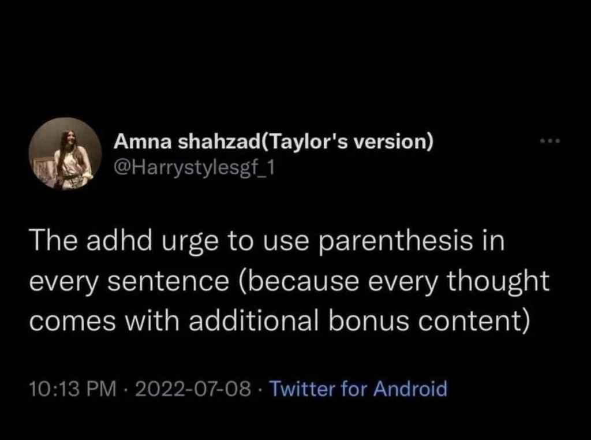The image size is (591, 440).
Task: Open the three-dot more options menu
Action: pos(550,141)
